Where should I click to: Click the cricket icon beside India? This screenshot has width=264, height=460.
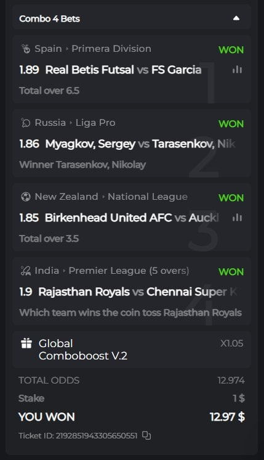tap(26, 271)
